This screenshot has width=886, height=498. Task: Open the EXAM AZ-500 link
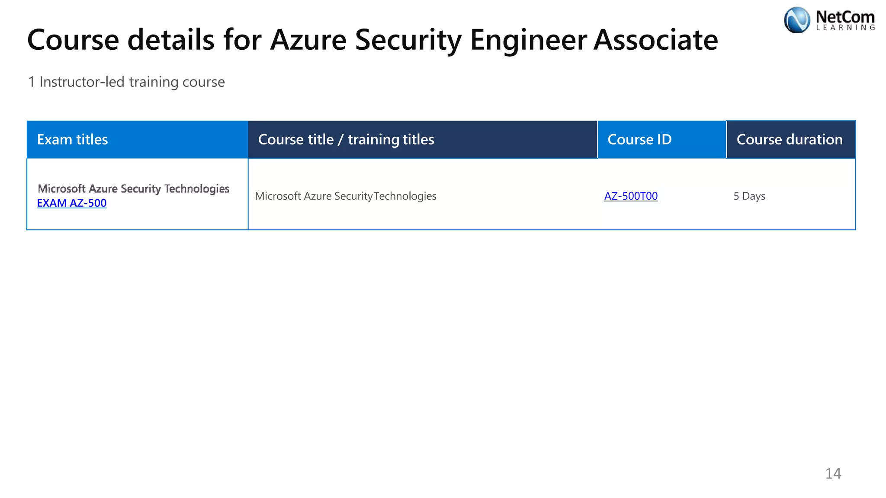tap(72, 203)
